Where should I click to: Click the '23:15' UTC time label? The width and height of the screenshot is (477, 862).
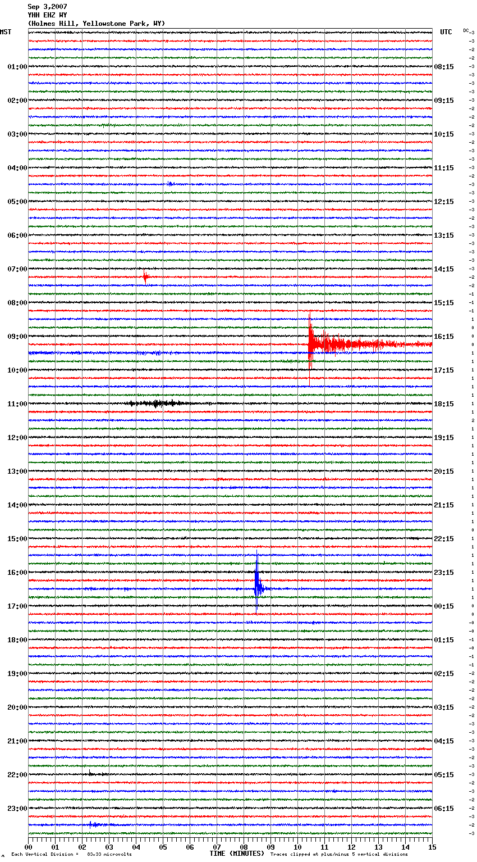[x=444, y=573]
